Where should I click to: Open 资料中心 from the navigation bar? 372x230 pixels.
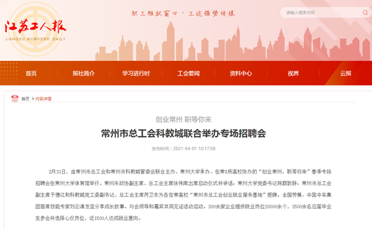tap(241, 73)
